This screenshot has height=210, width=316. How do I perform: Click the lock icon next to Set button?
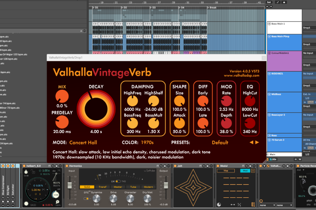[284, 2]
